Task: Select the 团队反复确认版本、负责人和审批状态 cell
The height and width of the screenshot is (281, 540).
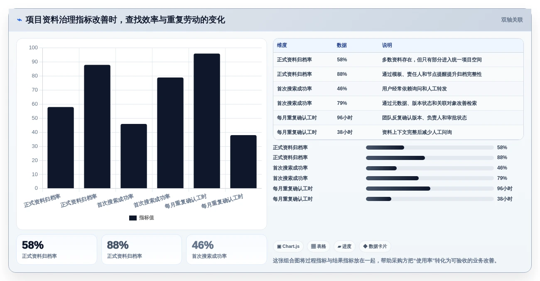Action: coord(425,118)
